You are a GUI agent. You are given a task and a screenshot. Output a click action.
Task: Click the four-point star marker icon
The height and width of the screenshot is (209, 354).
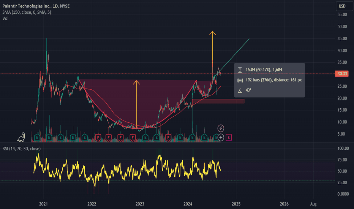pyautogui.click(x=221, y=138)
